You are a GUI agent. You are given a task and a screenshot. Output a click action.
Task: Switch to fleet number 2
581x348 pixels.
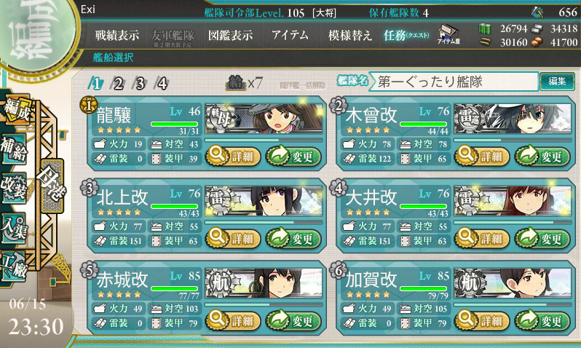click(118, 84)
